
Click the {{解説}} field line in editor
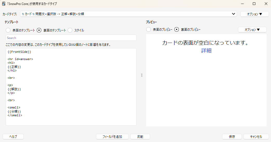click(x=14, y=89)
